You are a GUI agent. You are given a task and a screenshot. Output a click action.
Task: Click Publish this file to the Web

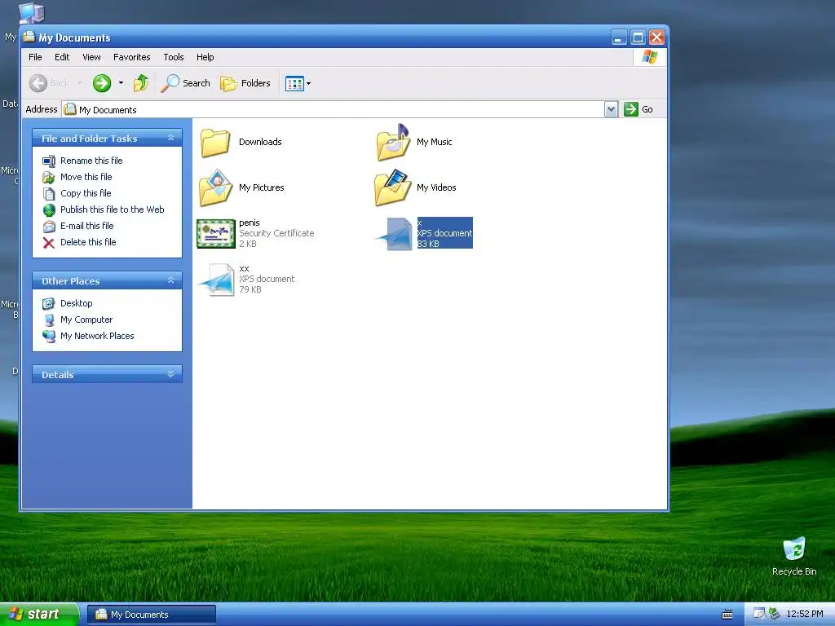(112, 209)
